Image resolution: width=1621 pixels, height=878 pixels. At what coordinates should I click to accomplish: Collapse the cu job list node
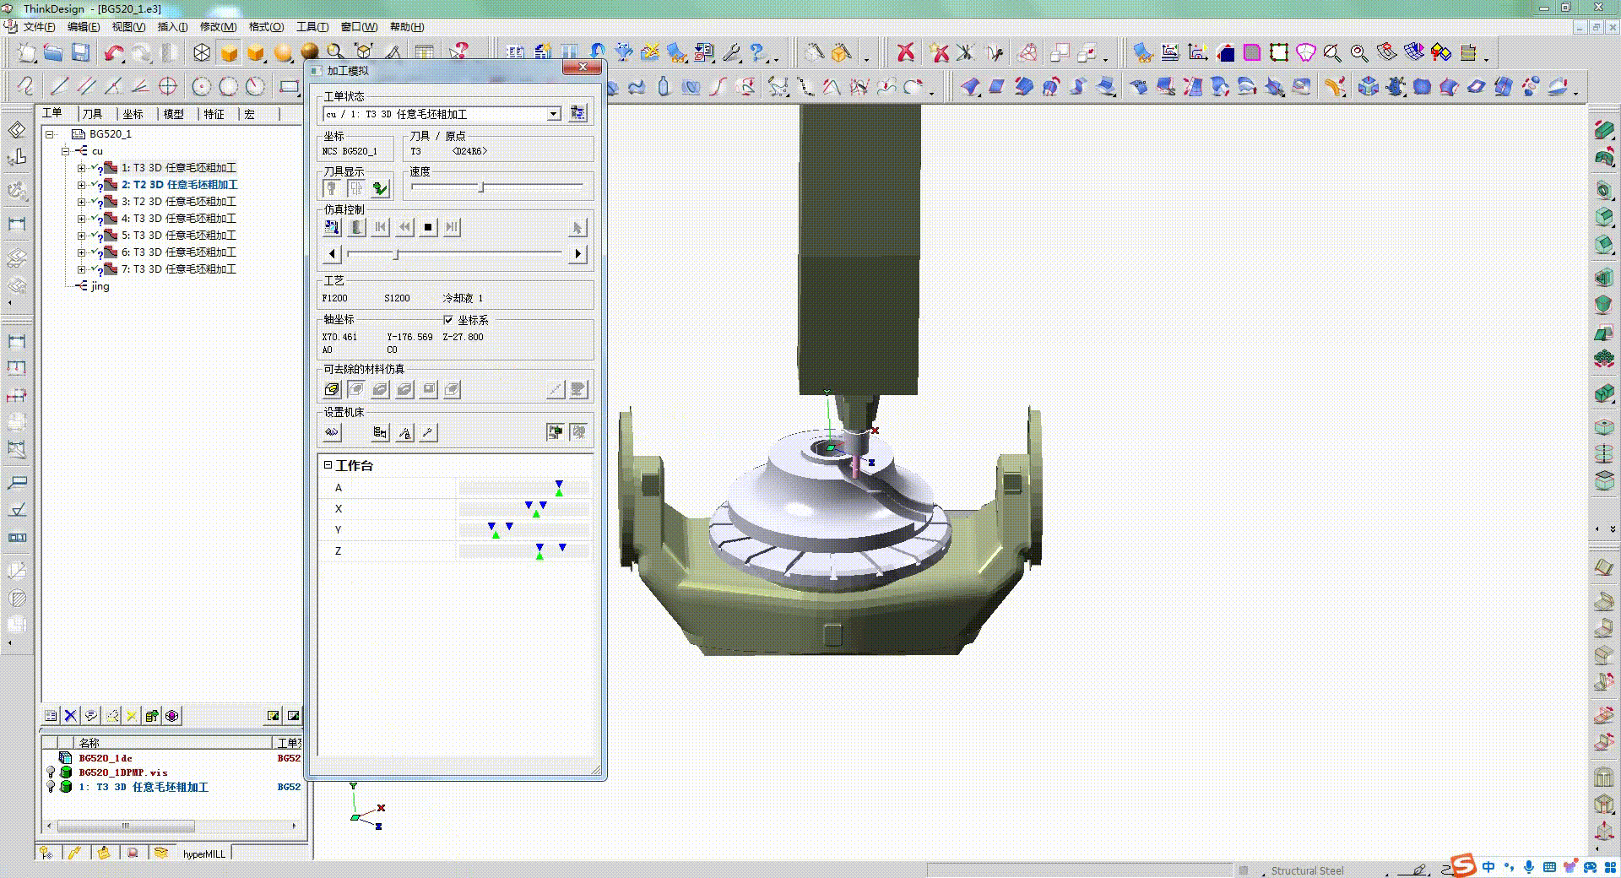(65, 151)
